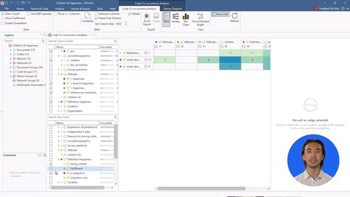350x197 pixels.
Task: Click Explore panel Search field
Action: click(x=22, y=41)
